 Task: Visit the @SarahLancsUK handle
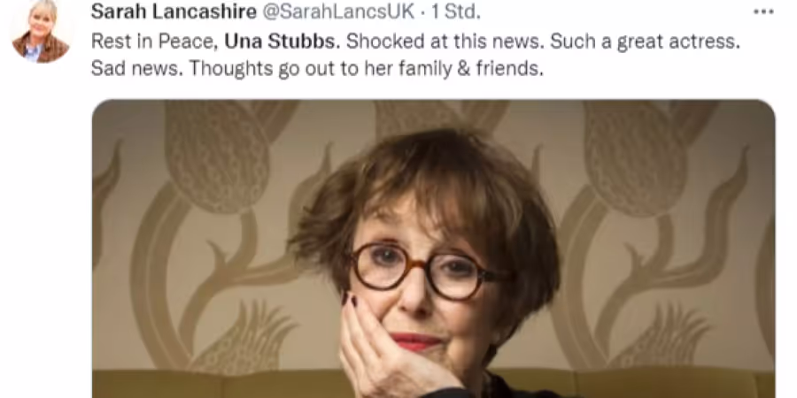pyautogui.click(x=338, y=12)
